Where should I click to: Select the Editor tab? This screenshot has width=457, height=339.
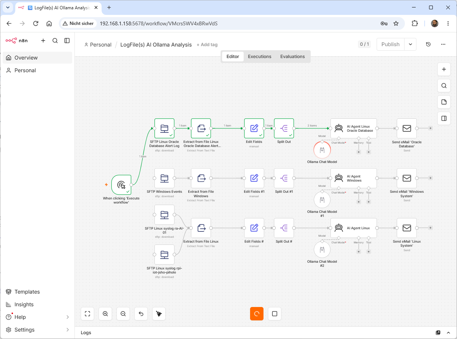(233, 57)
